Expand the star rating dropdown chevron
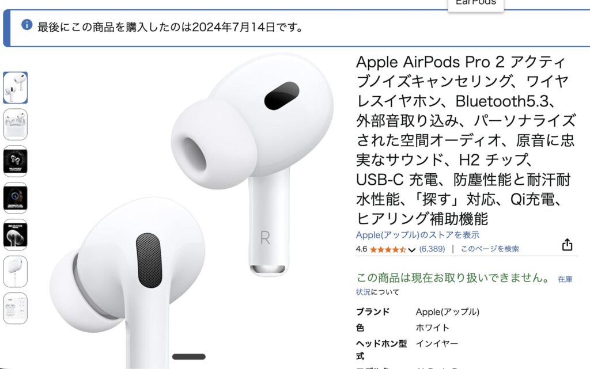Image resolution: width=590 pixels, height=369 pixels. (411, 249)
